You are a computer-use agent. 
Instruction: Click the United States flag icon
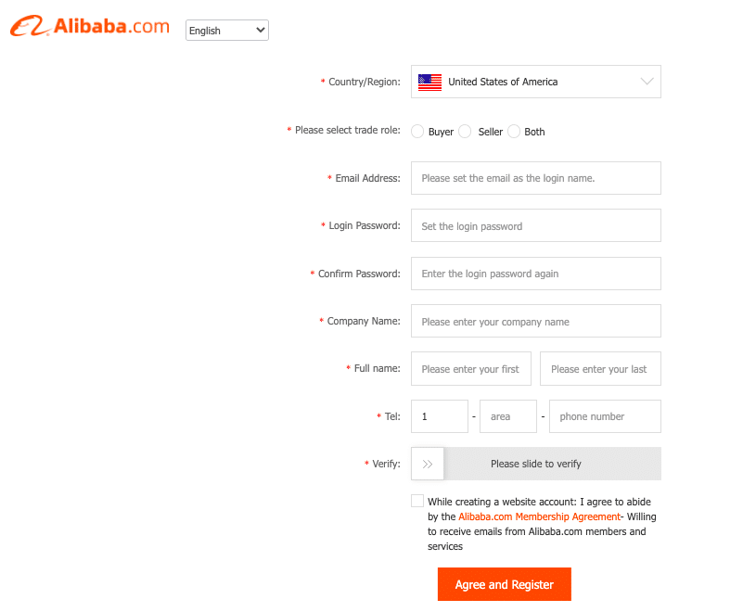429,83
